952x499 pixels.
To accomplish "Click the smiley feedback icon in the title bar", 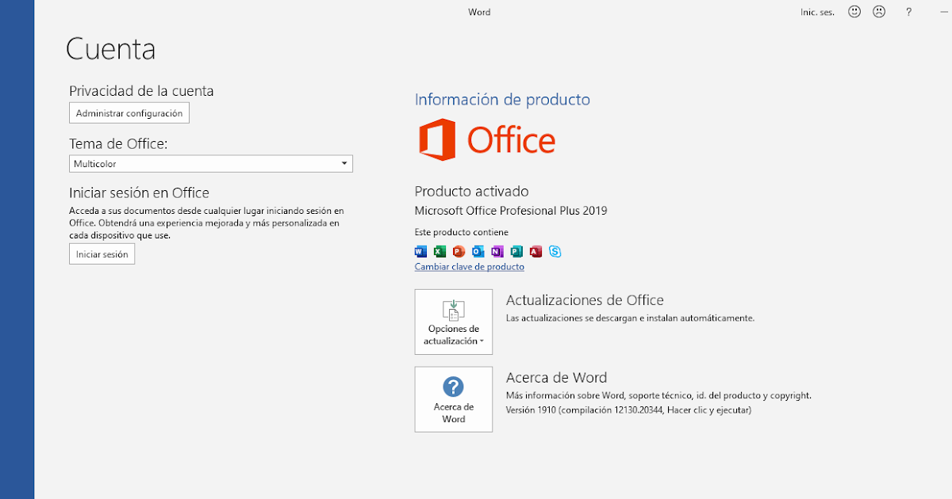I will pos(854,11).
